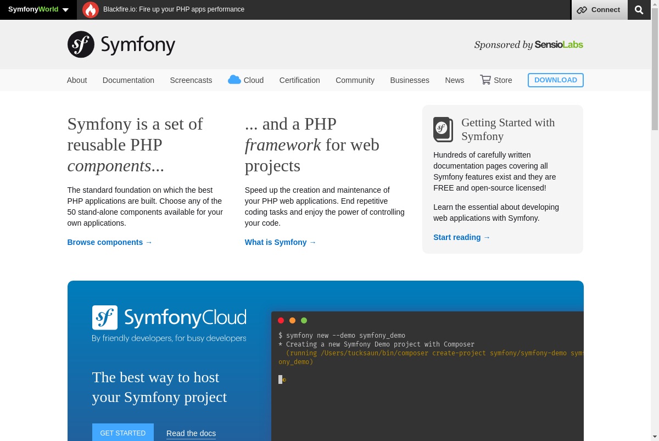Open the Certification menu item

300,80
